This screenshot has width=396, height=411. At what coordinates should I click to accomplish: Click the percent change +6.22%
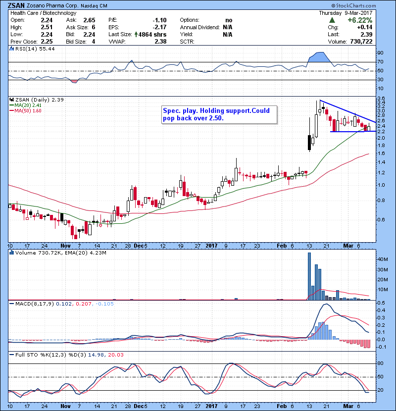(x=360, y=20)
